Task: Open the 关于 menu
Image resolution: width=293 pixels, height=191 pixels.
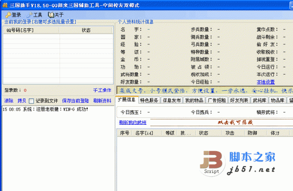Action: (56, 15)
